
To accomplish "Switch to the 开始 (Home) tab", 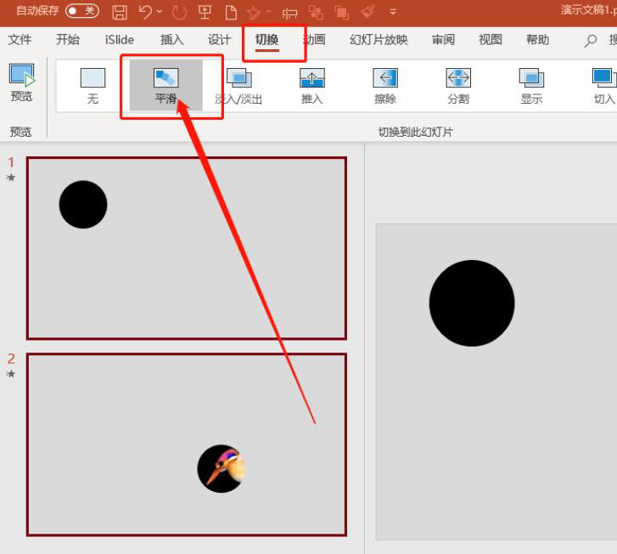I will point(68,39).
